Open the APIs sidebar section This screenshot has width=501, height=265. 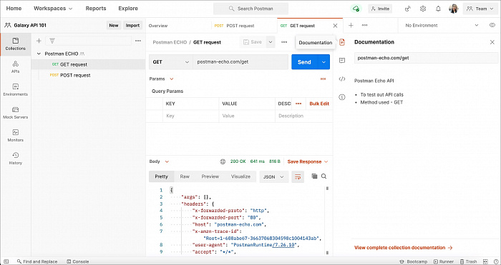[x=15, y=67]
